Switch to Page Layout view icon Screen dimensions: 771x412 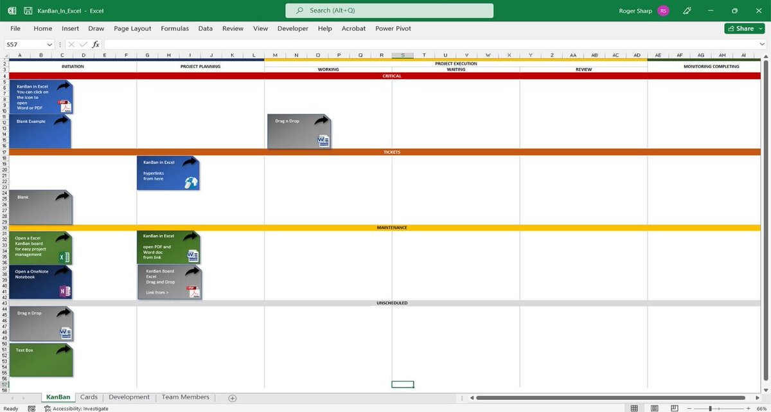(x=655, y=408)
